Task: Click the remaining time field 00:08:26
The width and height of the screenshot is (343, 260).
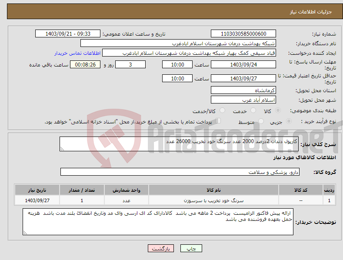Action: pyautogui.click(x=85, y=64)
